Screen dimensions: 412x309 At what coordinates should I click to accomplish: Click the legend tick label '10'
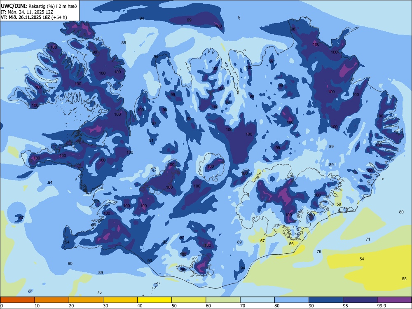point(37,306)
